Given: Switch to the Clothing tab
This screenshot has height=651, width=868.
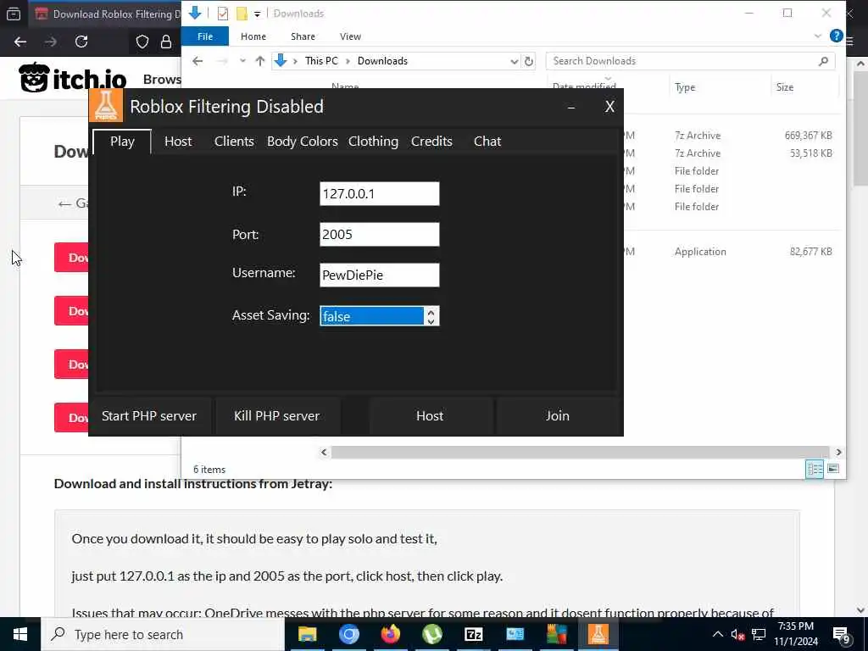Looking at the screenshot, I should 373,142.
